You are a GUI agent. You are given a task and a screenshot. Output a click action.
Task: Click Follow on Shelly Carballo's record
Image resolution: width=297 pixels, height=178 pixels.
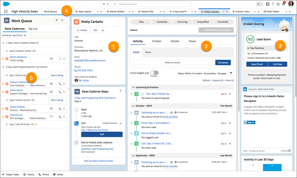point(81,30)
